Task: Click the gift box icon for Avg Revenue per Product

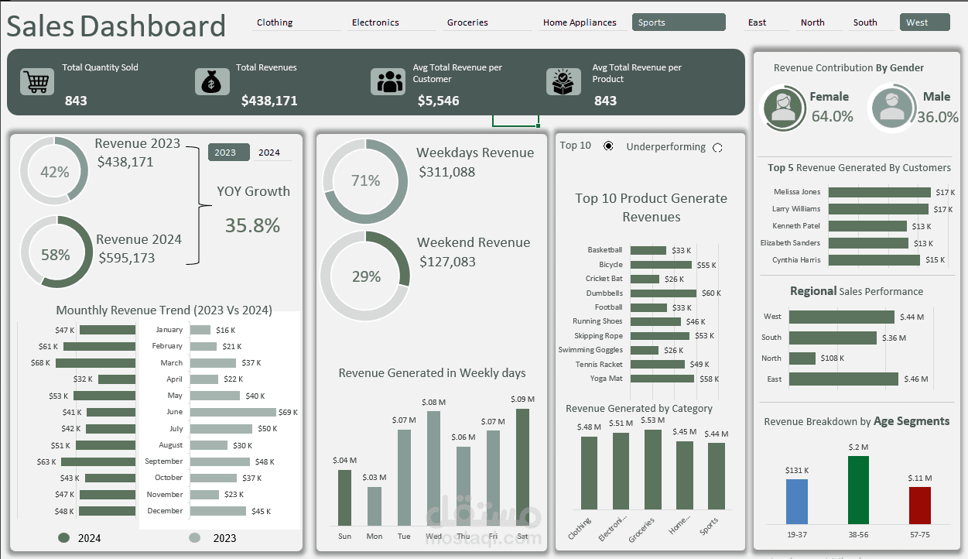Action: click(x=563, y=81)
